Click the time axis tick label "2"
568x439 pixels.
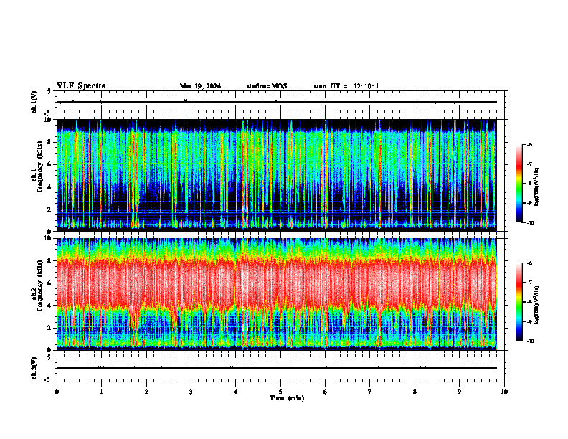[x=146, y=392]
